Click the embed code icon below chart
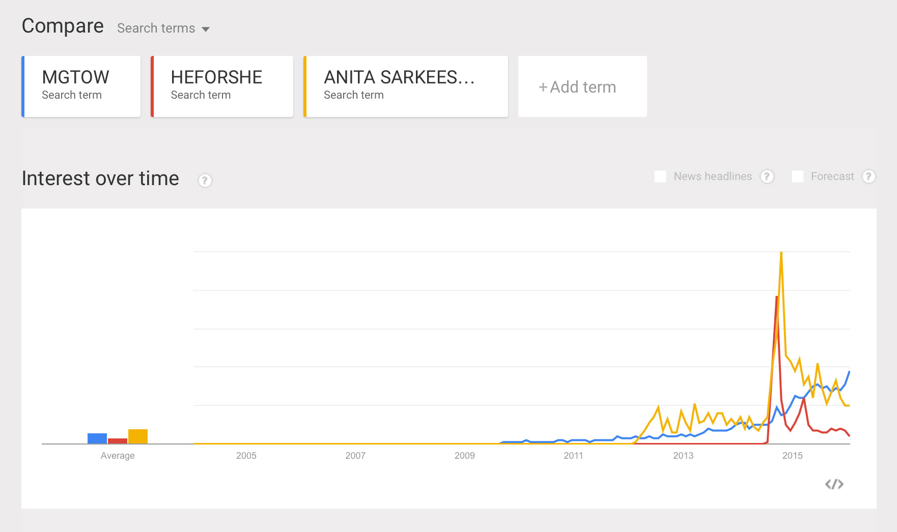897x532 pixels. tap(834, 484)
